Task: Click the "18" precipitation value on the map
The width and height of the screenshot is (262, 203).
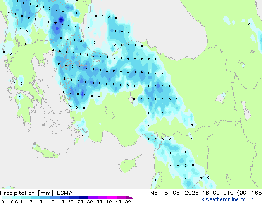Action: click(x=55, y=23)
